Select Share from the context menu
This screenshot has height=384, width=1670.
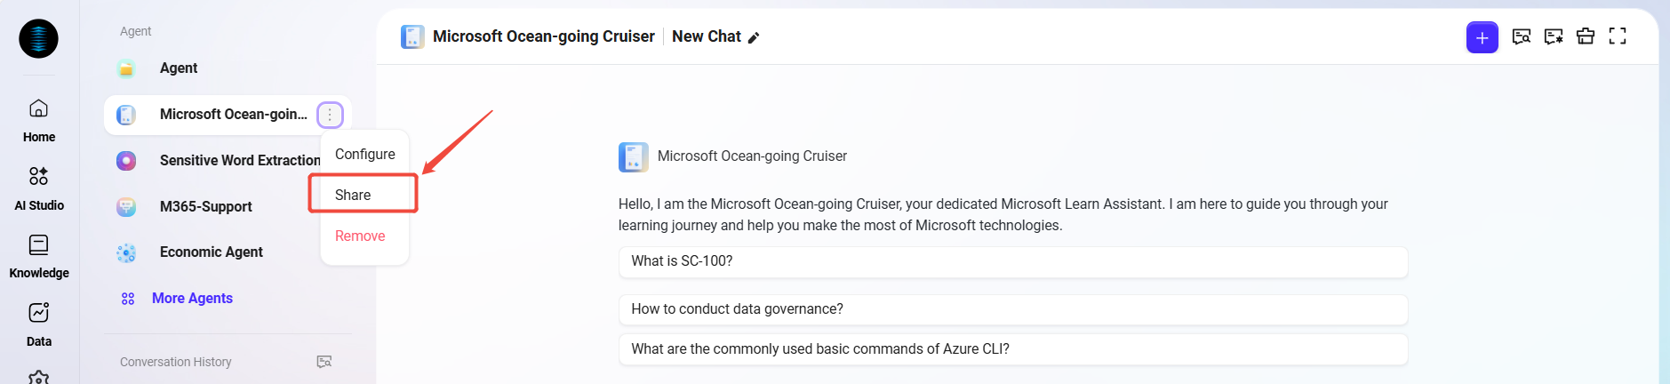(353, 195)
